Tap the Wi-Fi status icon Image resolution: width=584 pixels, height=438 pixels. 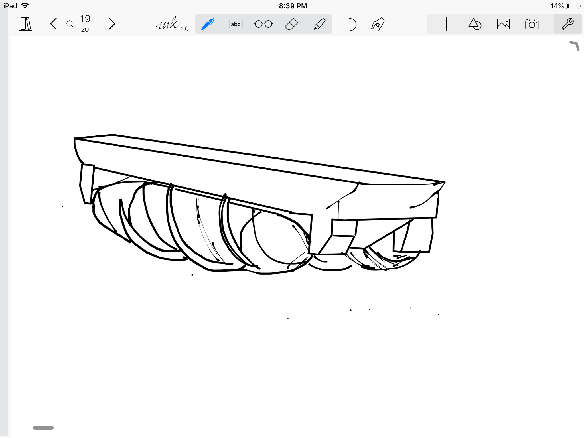(25, 6)
